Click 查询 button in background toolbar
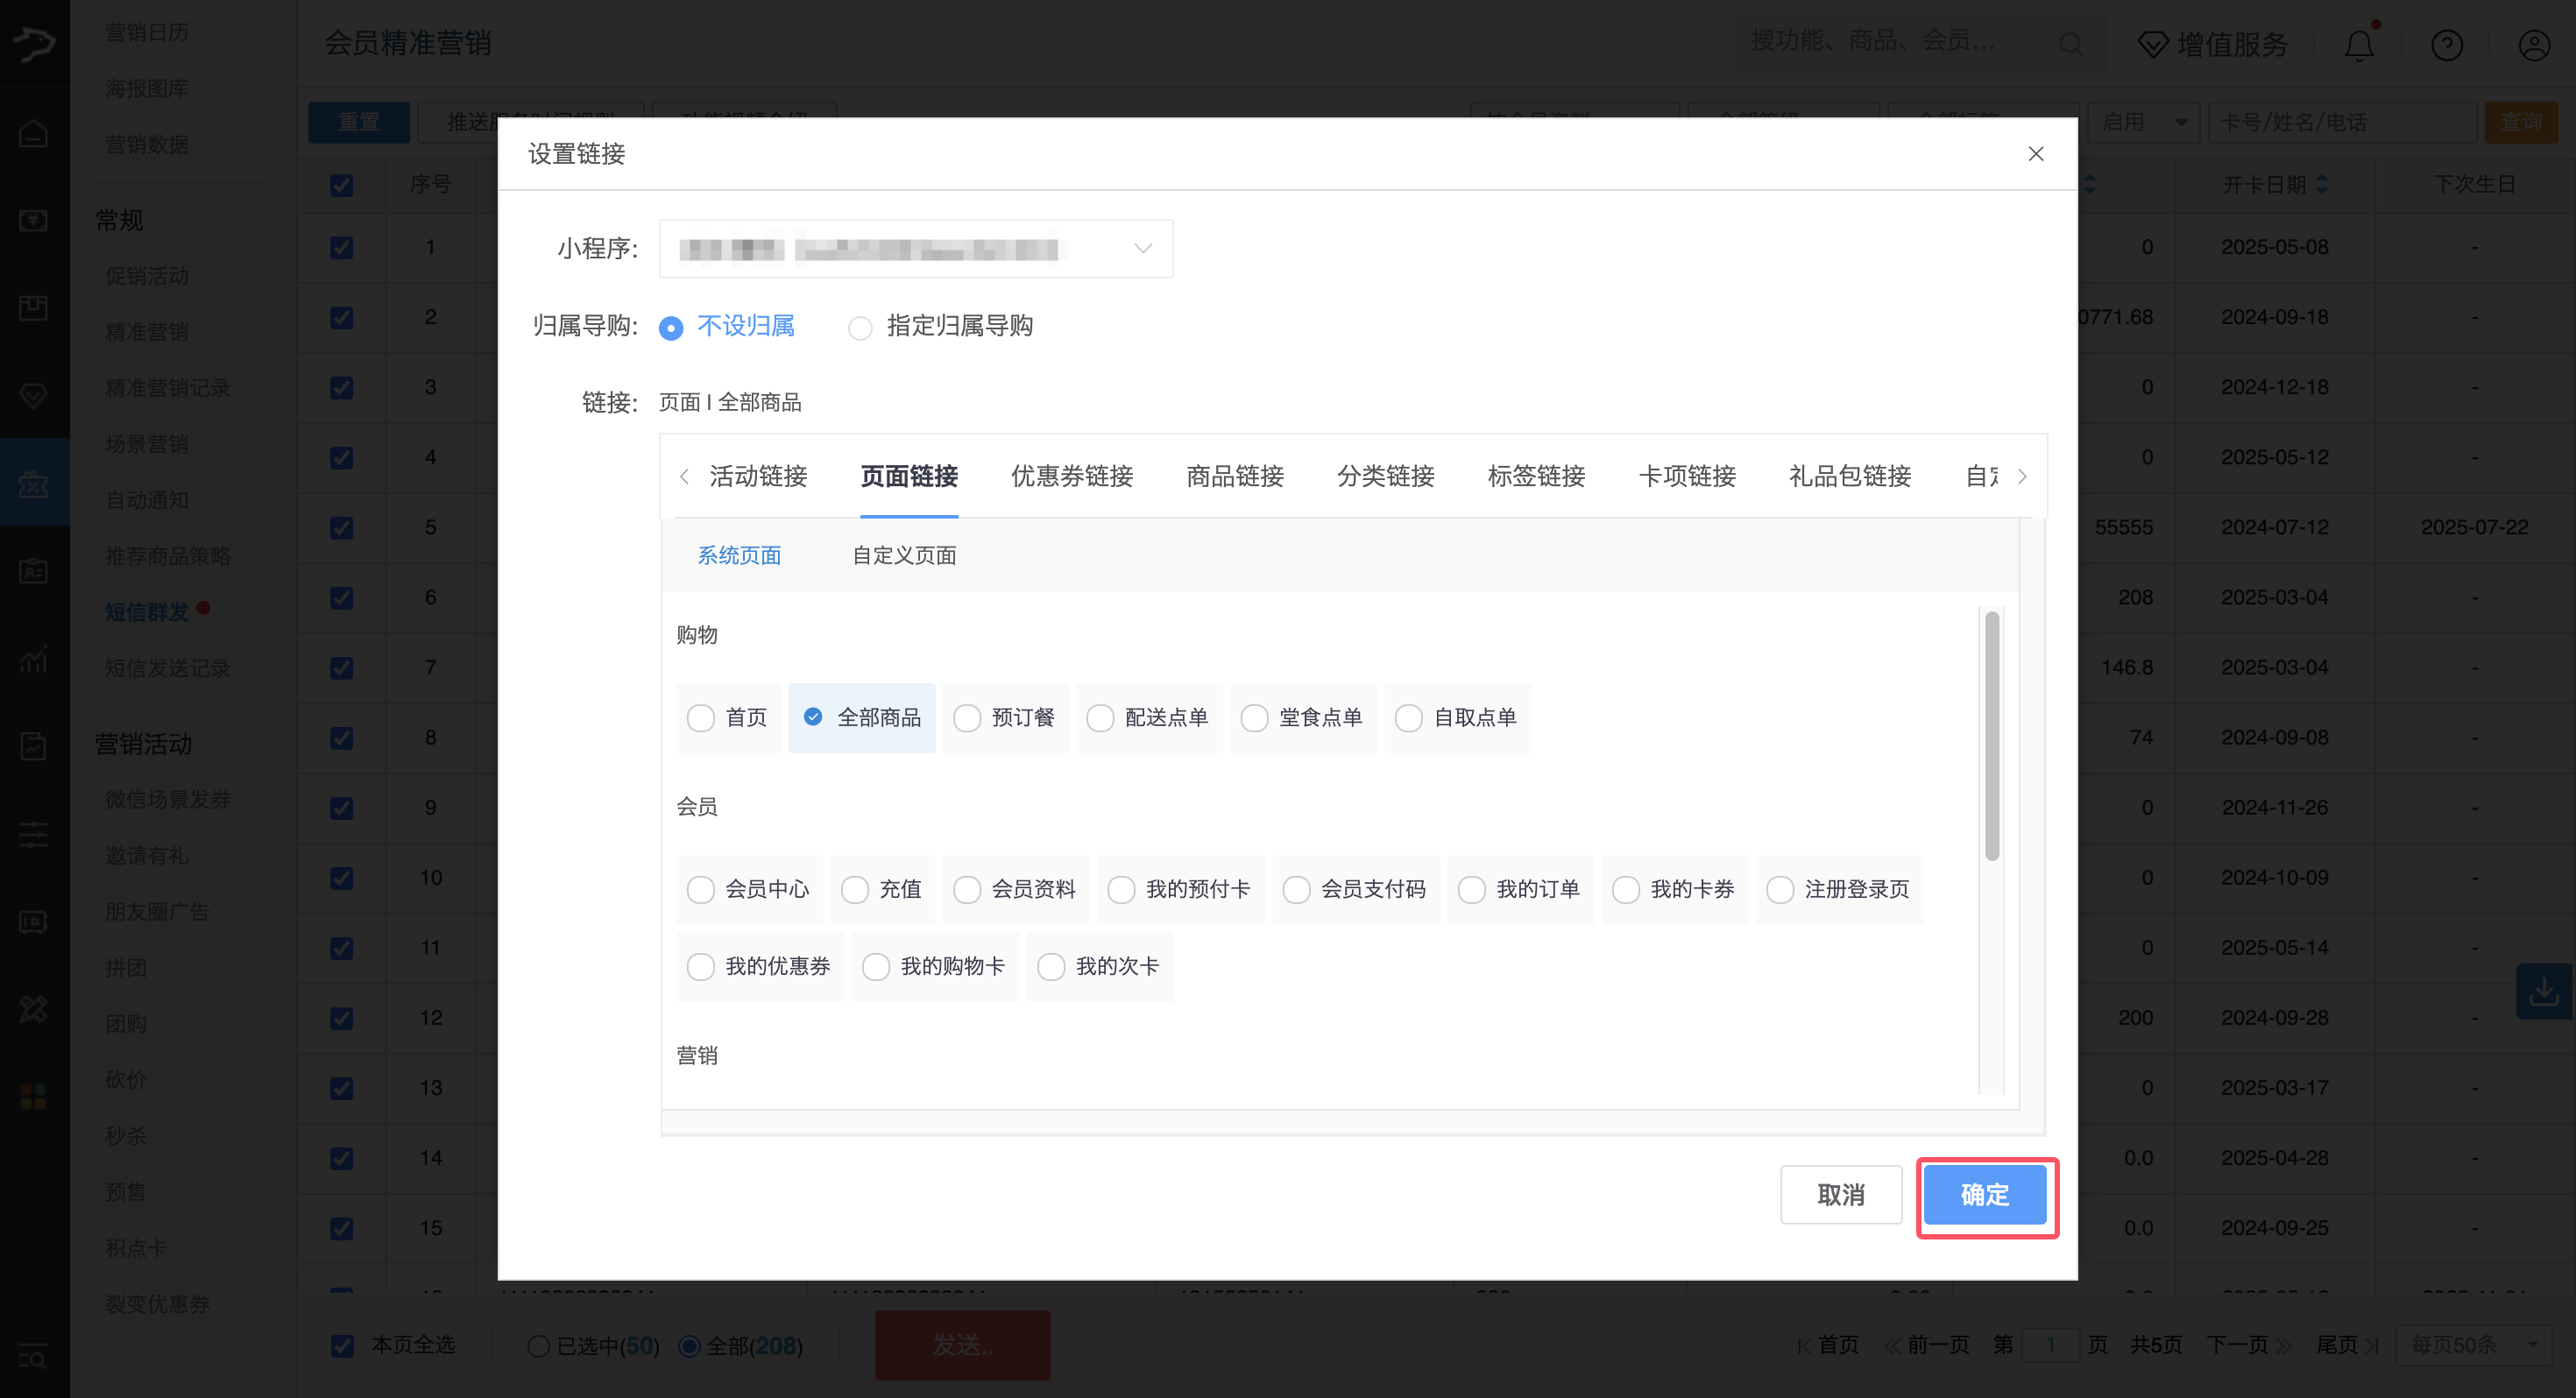 2520,122
